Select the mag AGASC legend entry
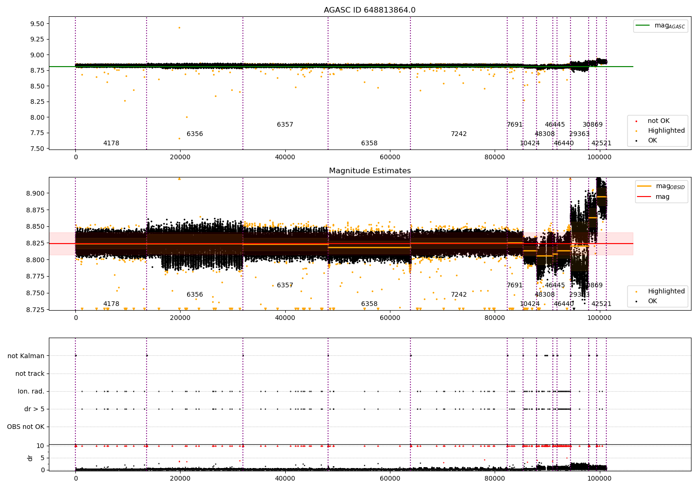 660,26
